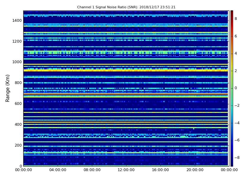Click the colorbar label −8
245x184 pixels.
237,158
